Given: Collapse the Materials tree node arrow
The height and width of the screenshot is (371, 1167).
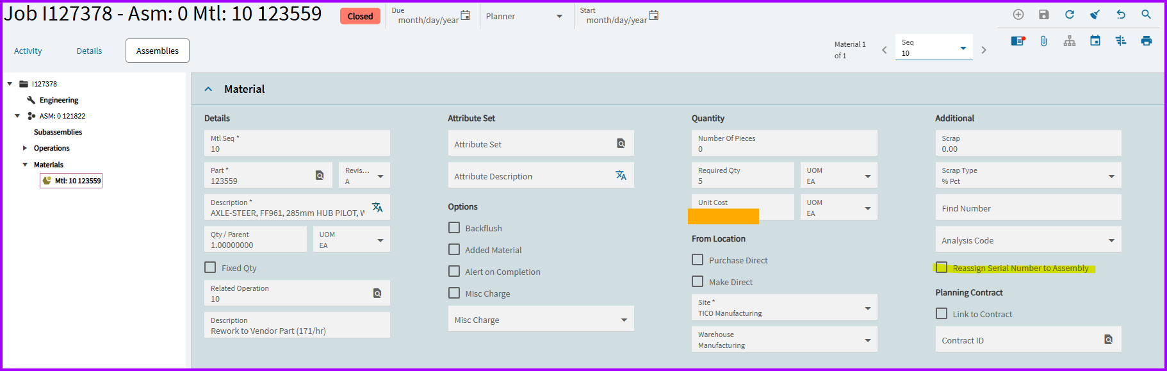Looking at the screenshot, I should pos(25,165).
